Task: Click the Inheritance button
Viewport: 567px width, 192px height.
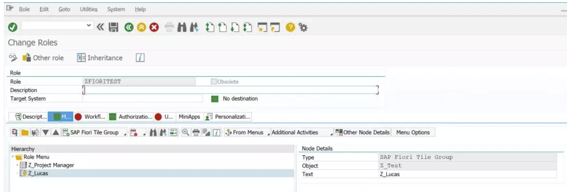Action: point(100,58)
